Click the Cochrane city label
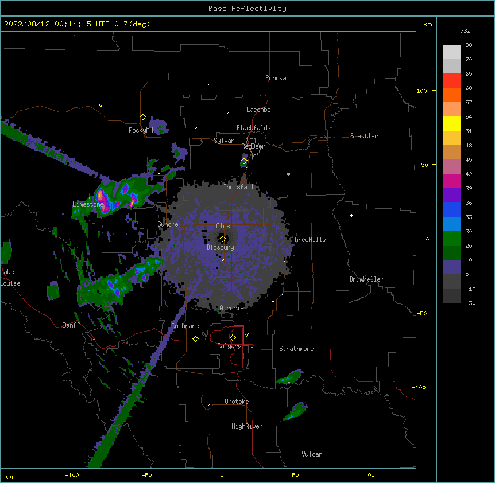This screenshot has height=483, width=495. coord(185,326)
